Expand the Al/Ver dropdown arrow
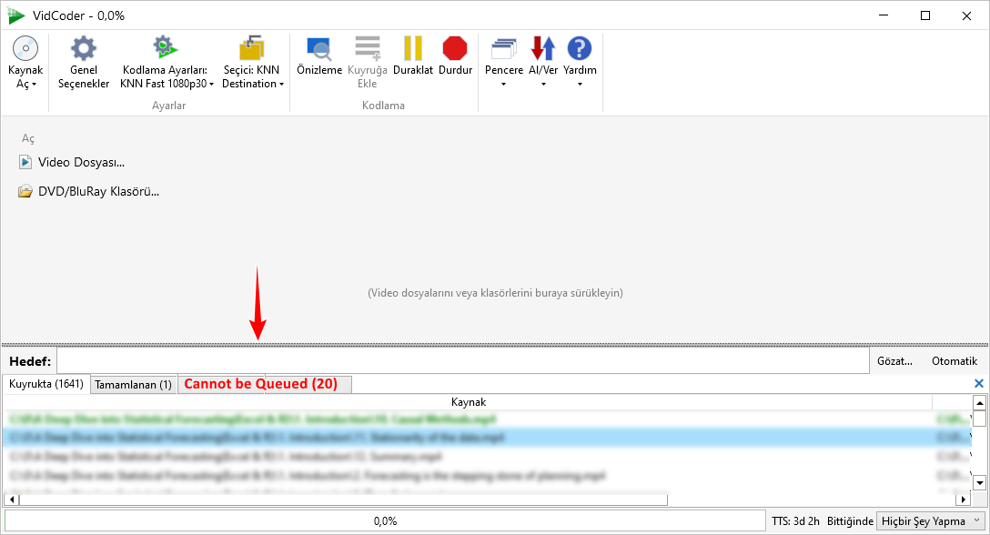Viewport: 990px width, 535px height. point(543,84)
